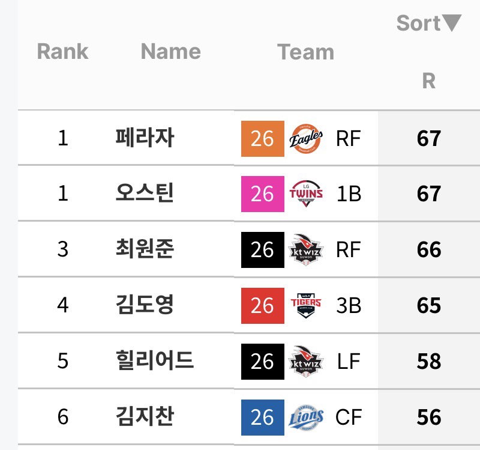
Task: Click the Hanwha Eagles team logo
Action: [306, 139]
